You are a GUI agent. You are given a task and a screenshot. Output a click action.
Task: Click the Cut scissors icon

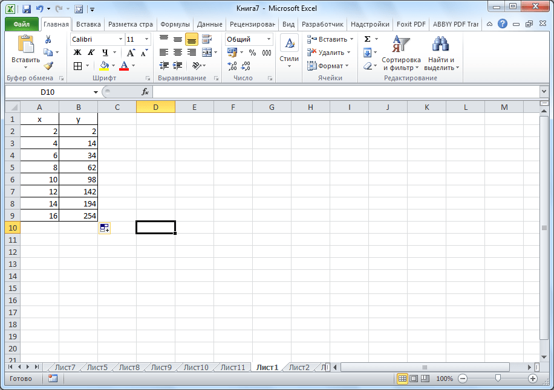click(48, 39)
